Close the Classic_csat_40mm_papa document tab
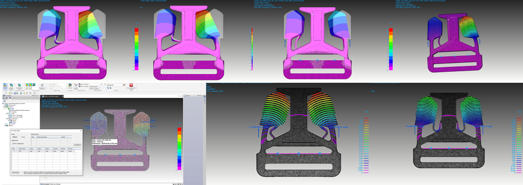This screenshot has height=185, width=523. 63,96
